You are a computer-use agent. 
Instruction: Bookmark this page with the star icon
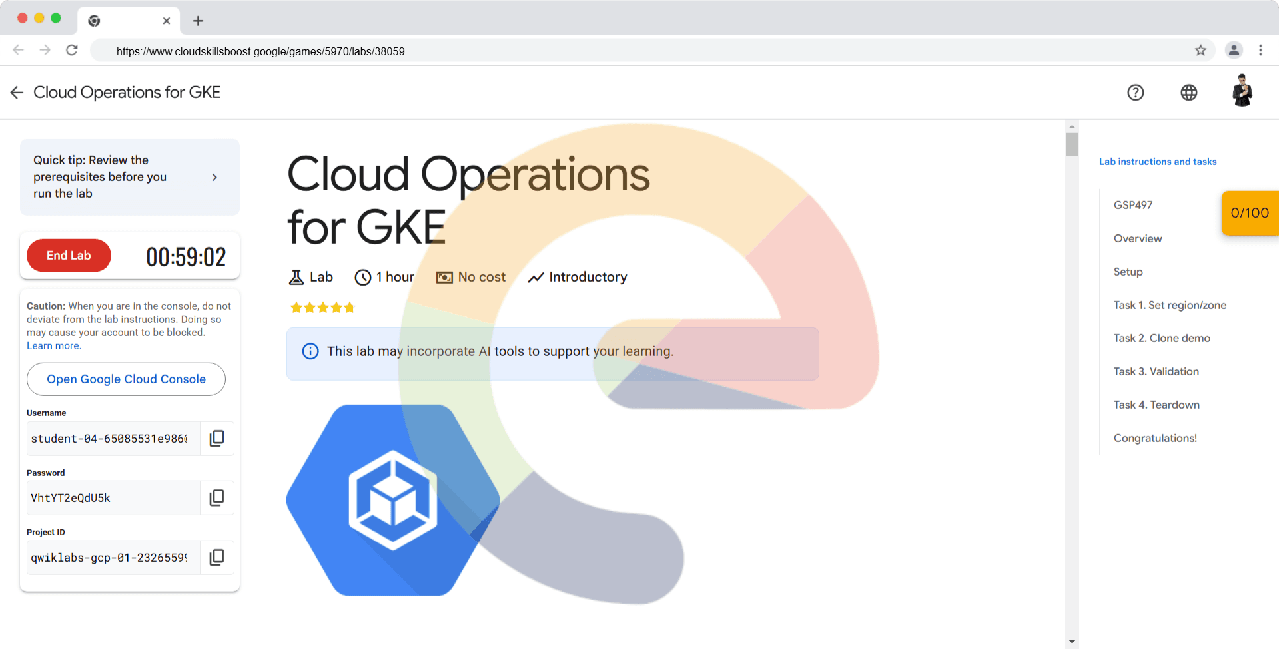tap(1200, 50)
